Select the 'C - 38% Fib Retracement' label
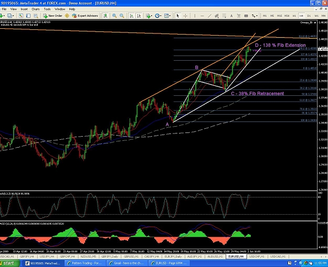This screenshot has width=328, height=267. pyautogui.click(x=258, y=94)
